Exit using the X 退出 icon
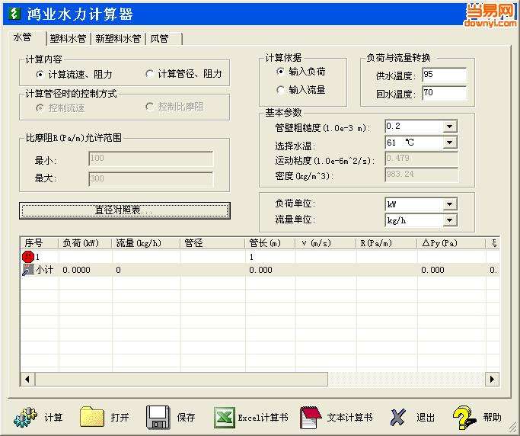This screenshot has height=436, width=520. pos(398,418)
